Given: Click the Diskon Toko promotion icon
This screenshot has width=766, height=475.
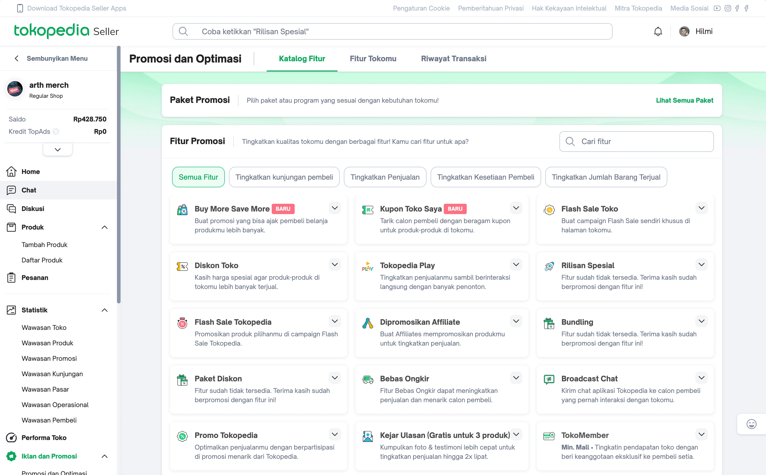Looking at the screenshot, I should tap(182, 265).
